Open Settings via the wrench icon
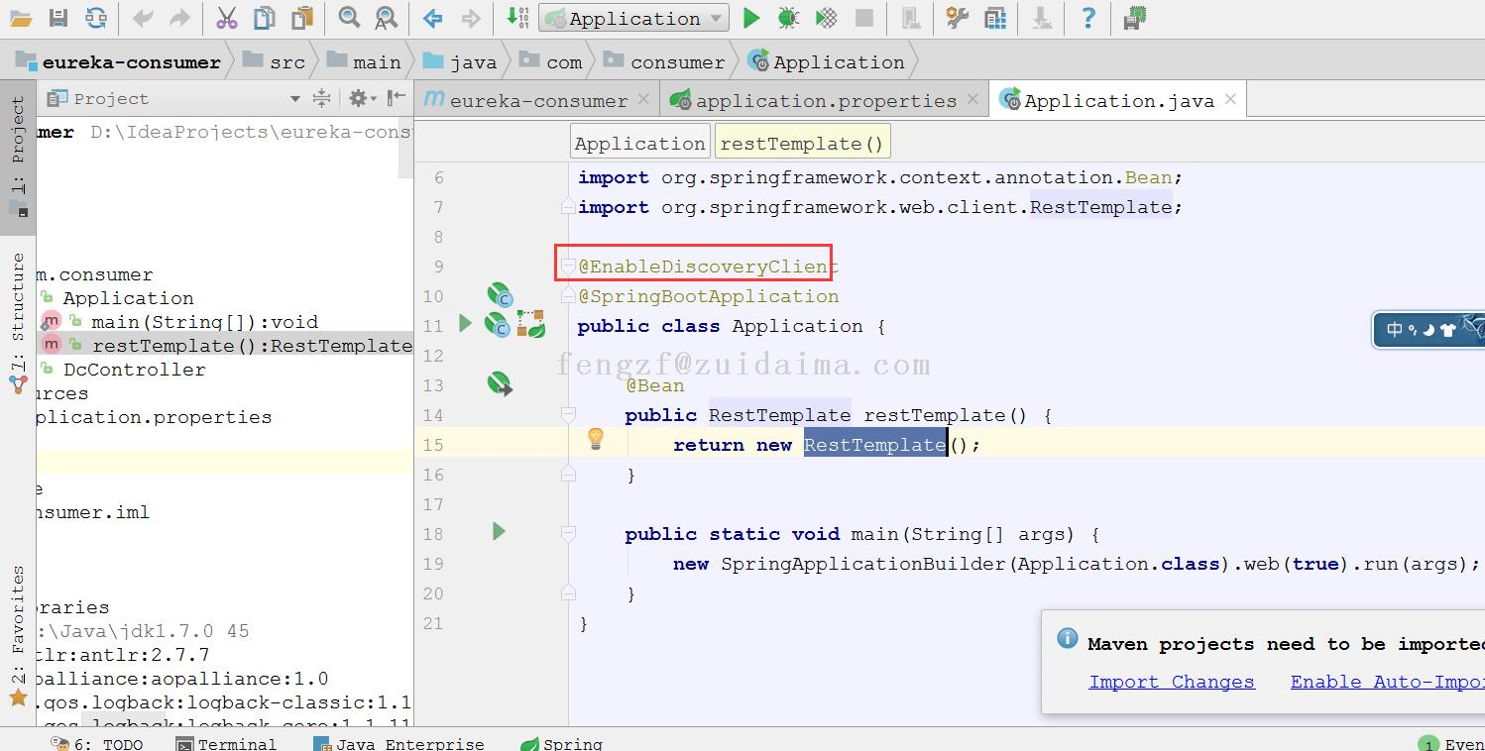This screenshot has height=751, width=1485. tap(957, 18)
